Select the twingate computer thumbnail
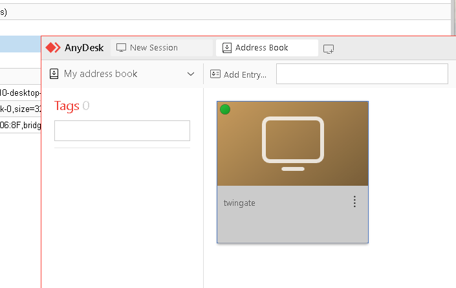The width and height of the screenshot is (456, 288). tap(292, 144)
